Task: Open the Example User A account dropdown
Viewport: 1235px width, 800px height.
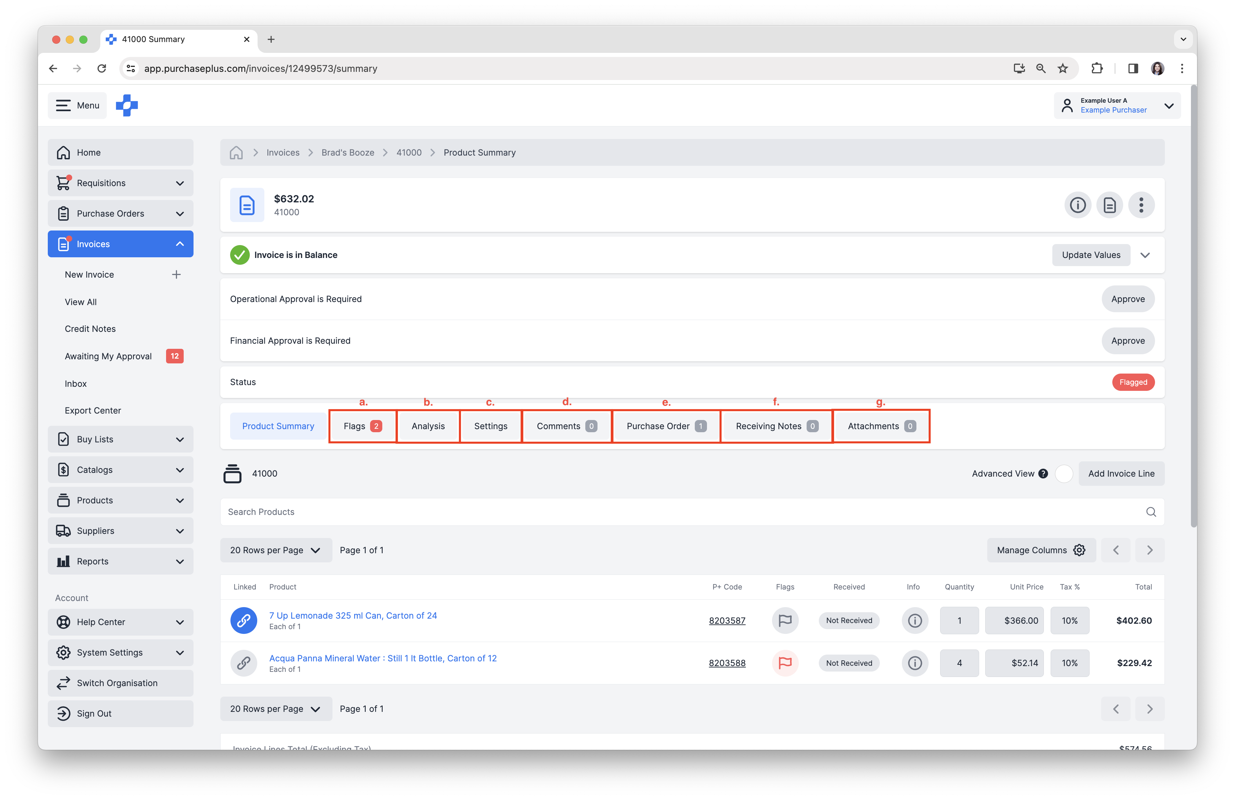Action: 1117,105
